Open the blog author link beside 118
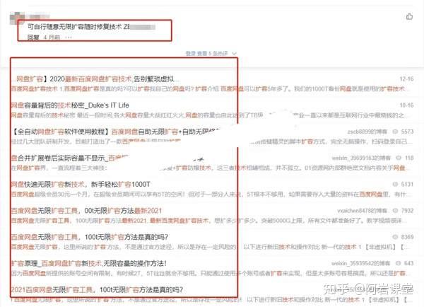 tap(361, 158)
